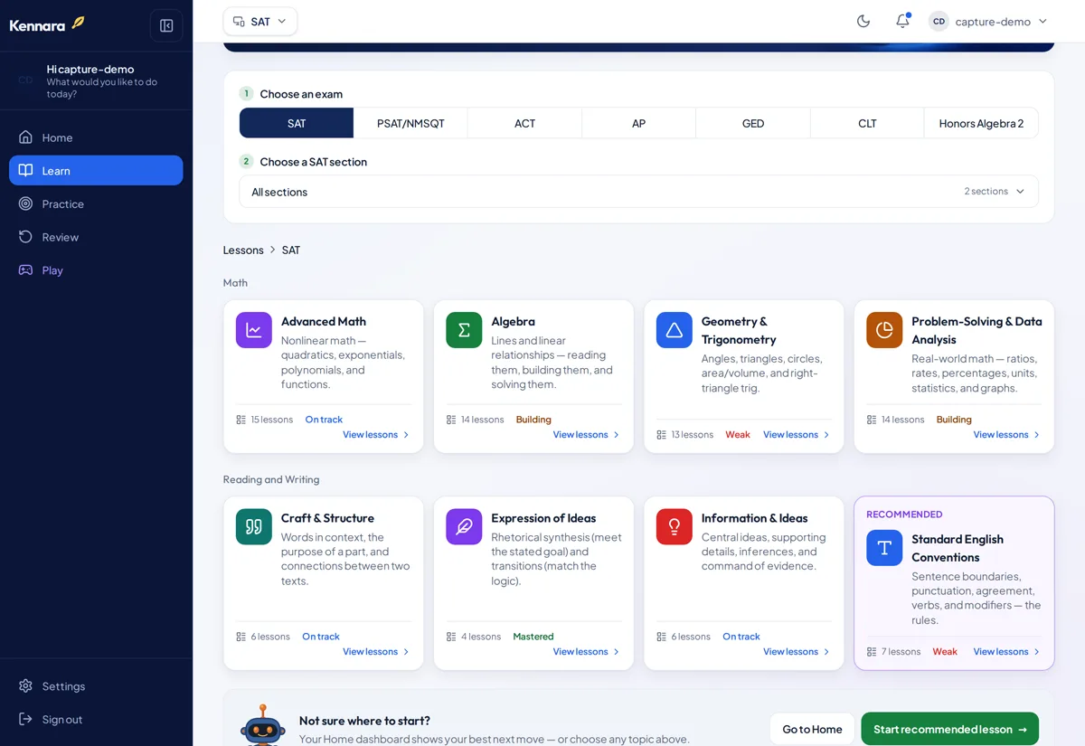Click Sign out
1085x746 pixels.
96,719
